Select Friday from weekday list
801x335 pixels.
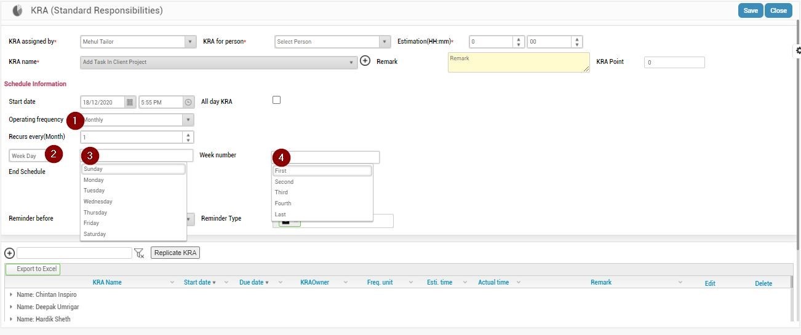tap(133, 223)
